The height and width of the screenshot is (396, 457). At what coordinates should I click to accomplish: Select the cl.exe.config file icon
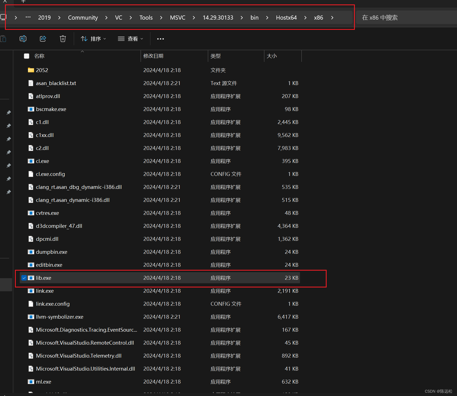coord(31,174)
